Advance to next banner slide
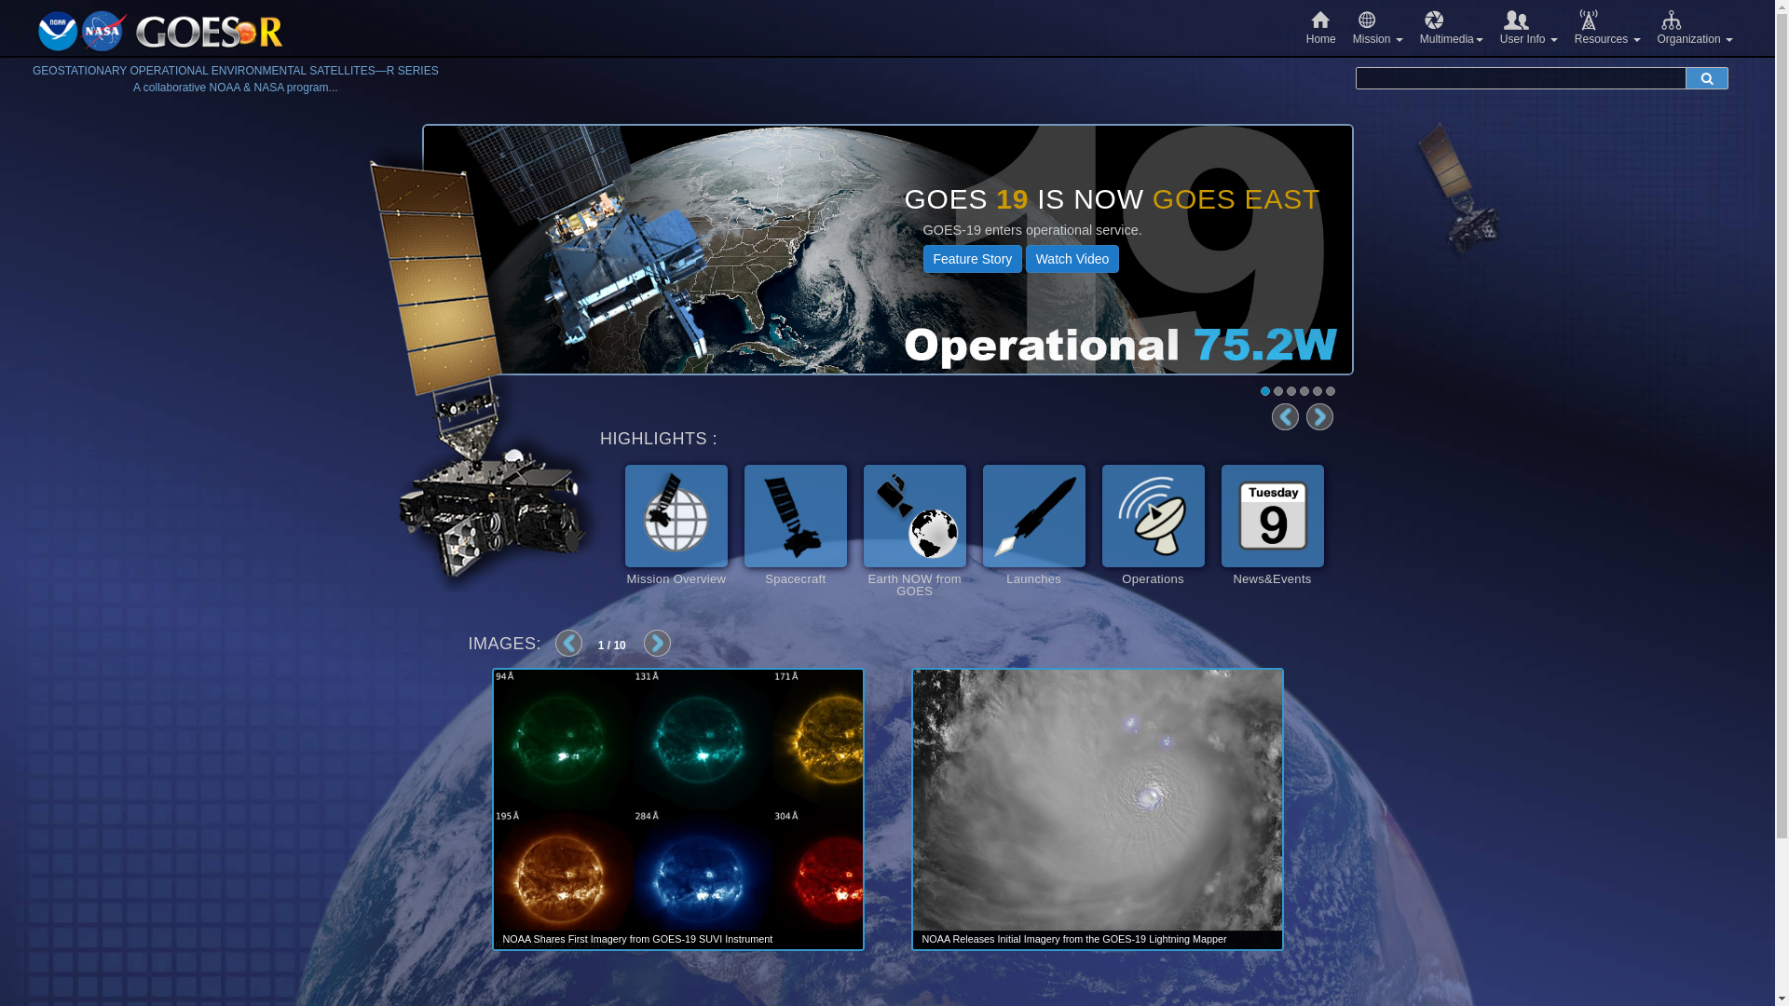The height and width of the screenshot is (1006, 1789). [1319, 417]
